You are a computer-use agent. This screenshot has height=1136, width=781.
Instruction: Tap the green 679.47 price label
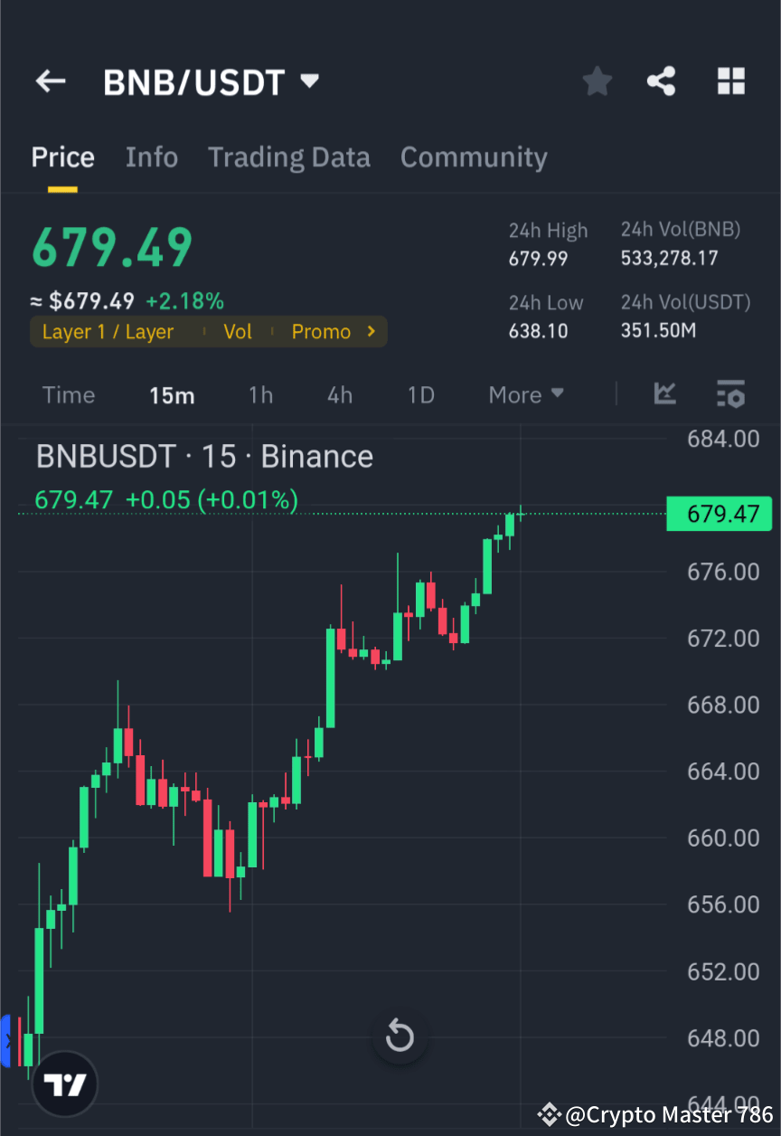pos(720,514)
